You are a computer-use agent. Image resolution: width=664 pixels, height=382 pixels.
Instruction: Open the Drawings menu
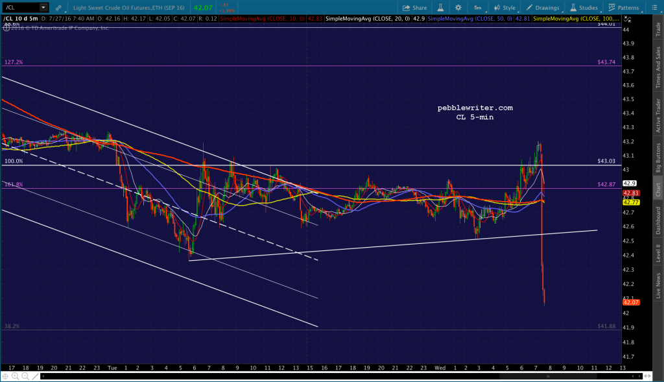(x=543, y=8)
